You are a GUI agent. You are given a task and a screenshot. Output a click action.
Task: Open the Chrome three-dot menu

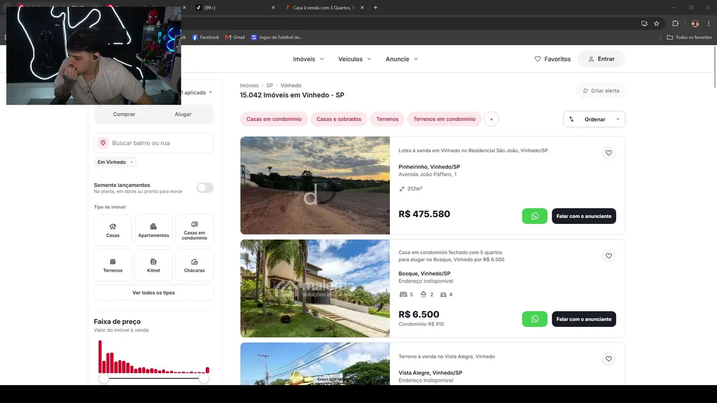click(x=709, y=24)
